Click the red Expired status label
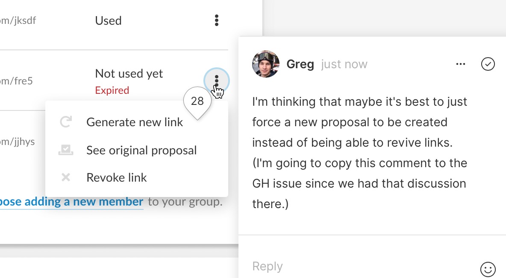Viewport: 506px width, 278px height. (112, 90)
